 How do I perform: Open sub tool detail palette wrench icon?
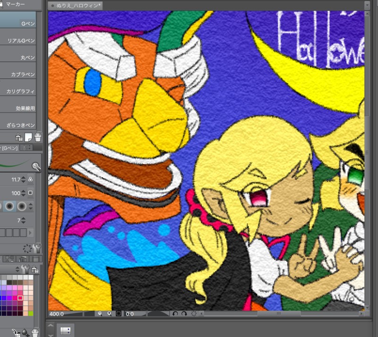click(38, 248)
